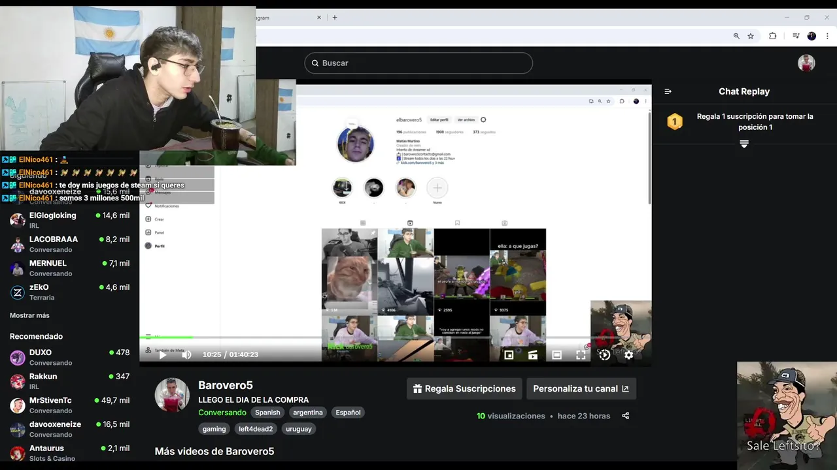
Task: Expand the list with Mostrar más
Action: point(29,315)
